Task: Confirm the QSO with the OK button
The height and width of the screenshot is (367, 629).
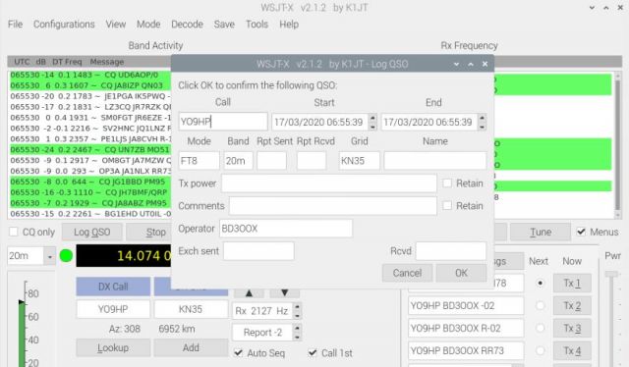Action: 461,273
